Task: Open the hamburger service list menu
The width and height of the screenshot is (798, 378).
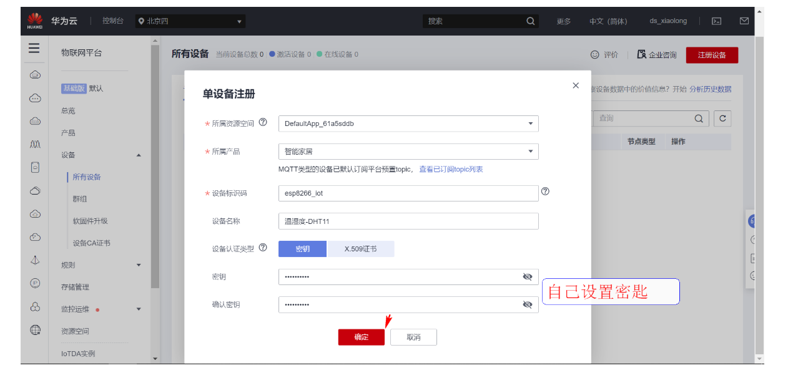Action: click(34, 49)
